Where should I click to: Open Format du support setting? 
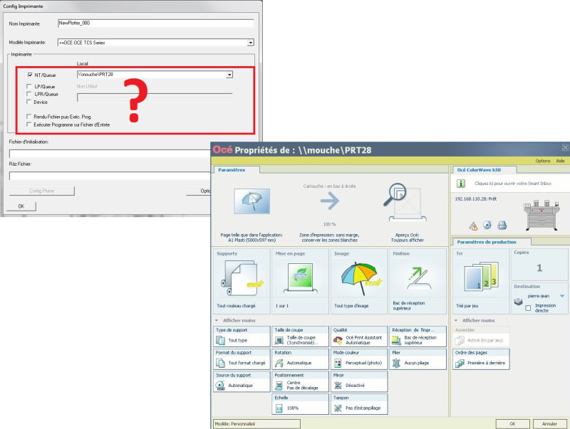pyautogui.click(x=242, y=359)
